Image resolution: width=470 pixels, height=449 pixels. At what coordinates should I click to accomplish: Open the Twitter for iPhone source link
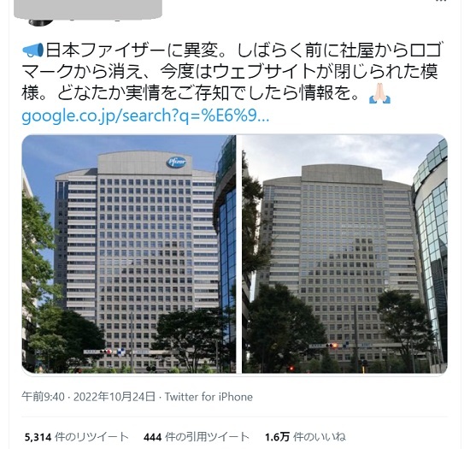coord(209,397)
